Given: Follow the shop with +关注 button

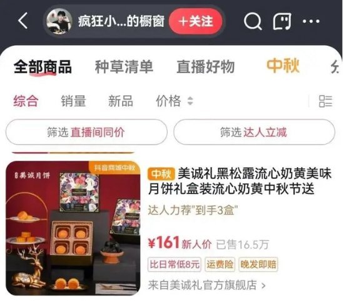Looking at the screenshot, I should [x=196, y=21].
